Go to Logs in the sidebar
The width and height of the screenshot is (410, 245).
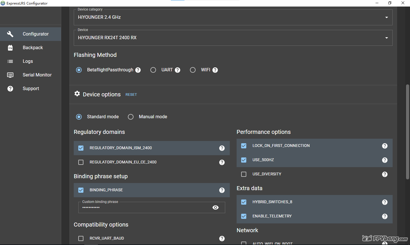point(30,61)
